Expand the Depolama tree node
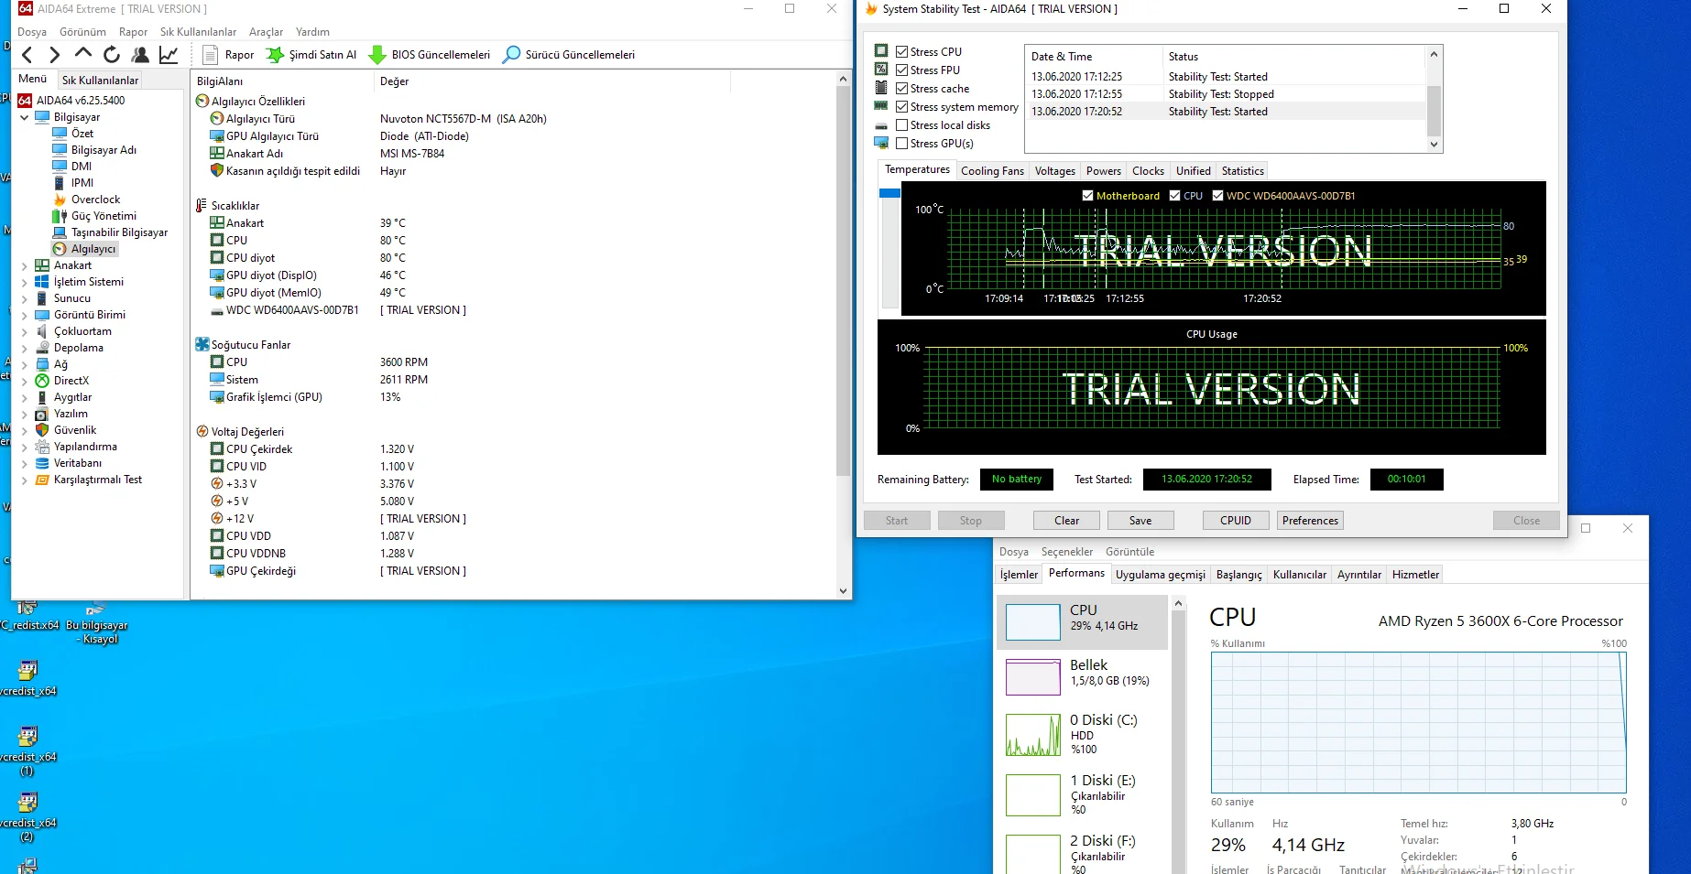1691x874 pixels. point(25,348)
